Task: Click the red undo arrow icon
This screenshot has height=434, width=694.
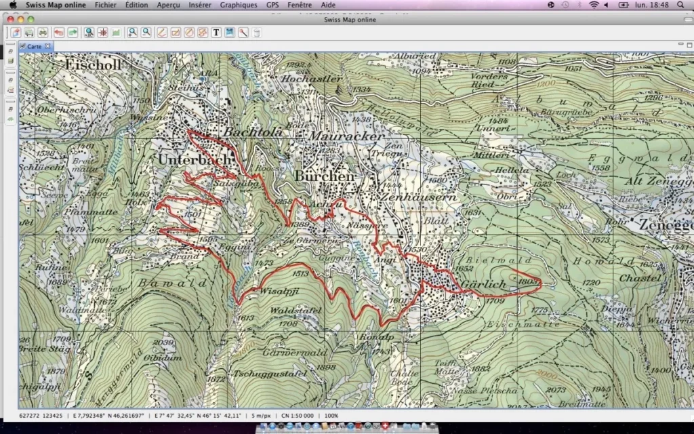Action: click(59, 33)
